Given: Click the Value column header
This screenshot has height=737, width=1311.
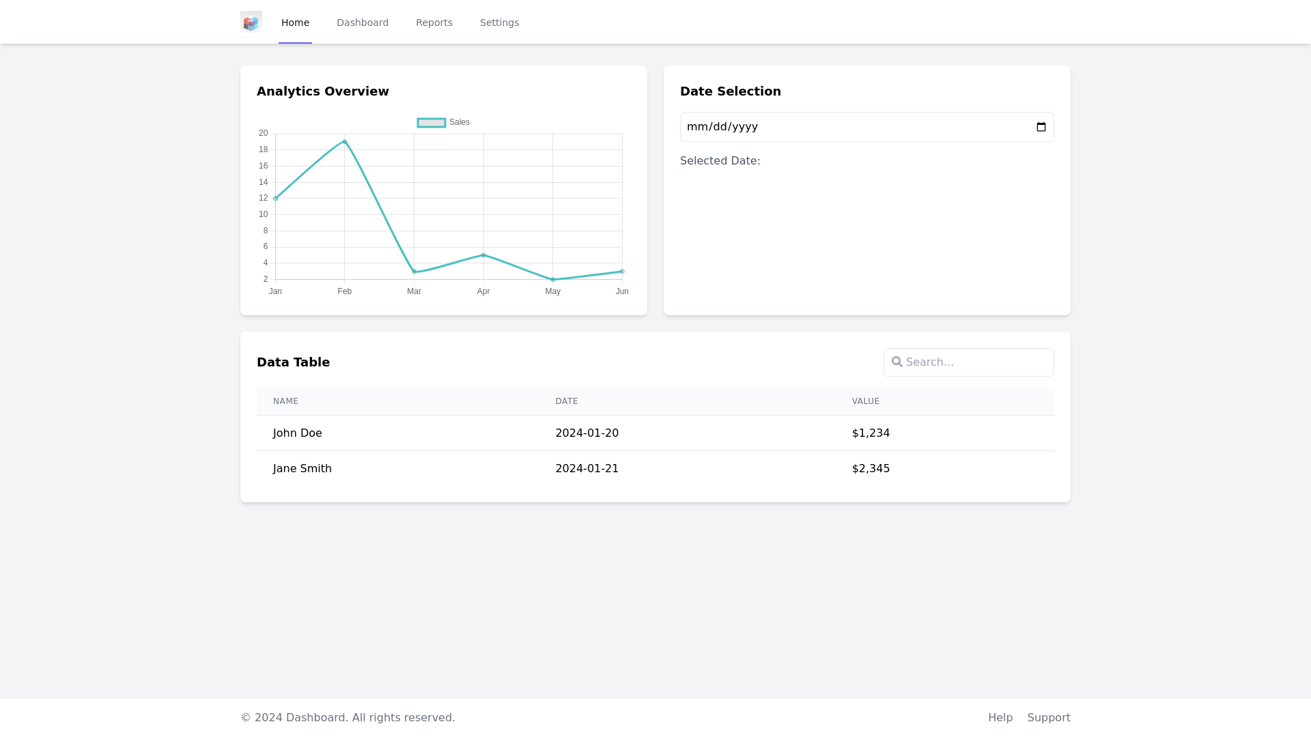Looking at the screenshot, I should tap(865, 401).
